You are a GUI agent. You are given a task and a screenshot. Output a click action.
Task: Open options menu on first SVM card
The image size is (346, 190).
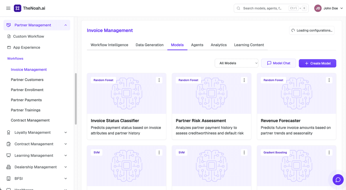click(159, 152)
